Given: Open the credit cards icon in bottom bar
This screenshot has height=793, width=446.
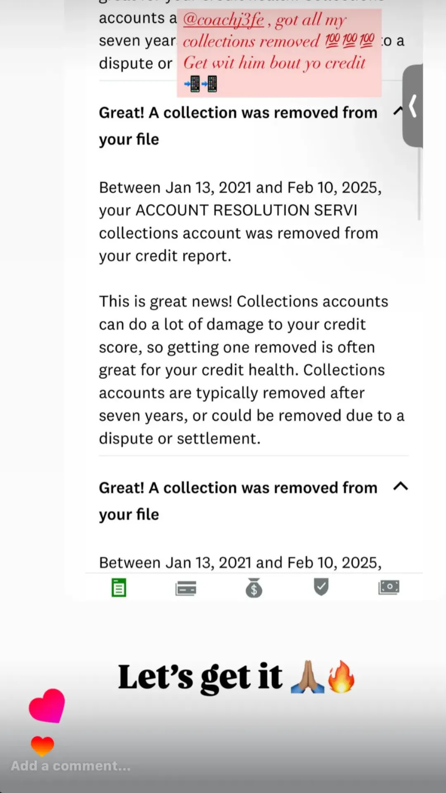Looking at the screenshot, I should pos(186,588).
